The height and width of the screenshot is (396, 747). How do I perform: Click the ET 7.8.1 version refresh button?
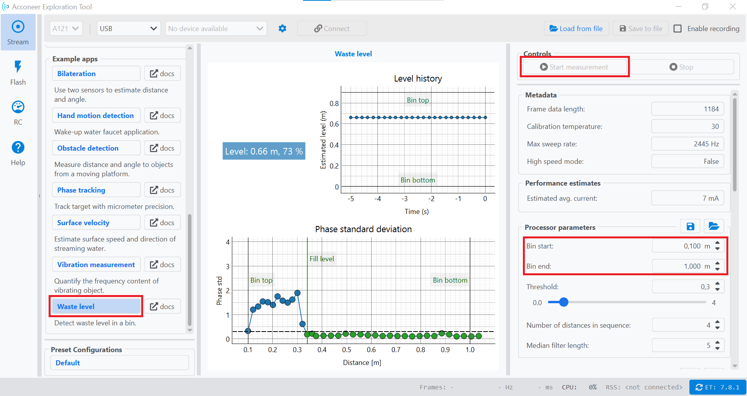(718, 387)
